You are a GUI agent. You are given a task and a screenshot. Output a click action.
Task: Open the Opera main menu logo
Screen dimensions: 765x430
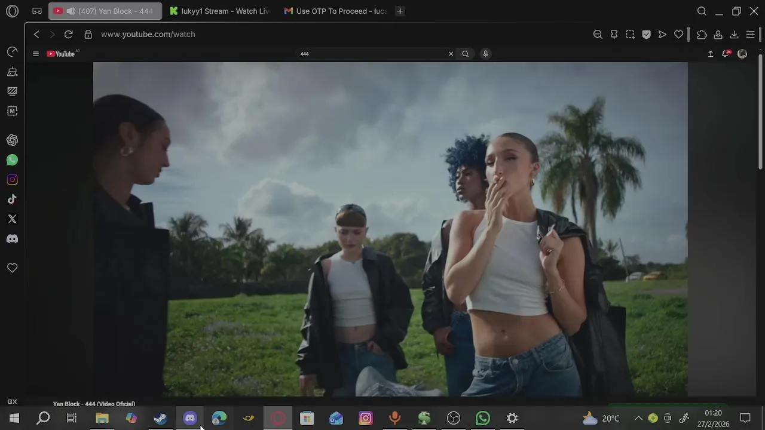[x=12, y=11]
